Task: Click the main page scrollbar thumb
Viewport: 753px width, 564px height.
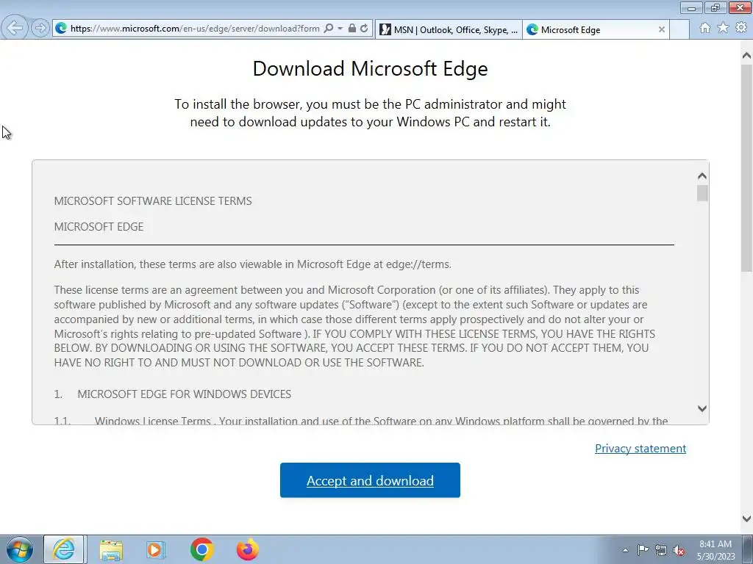Action: coord(746,168)
